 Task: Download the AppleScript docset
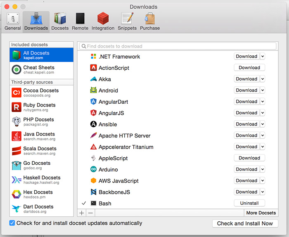click(x=249, y=158)
